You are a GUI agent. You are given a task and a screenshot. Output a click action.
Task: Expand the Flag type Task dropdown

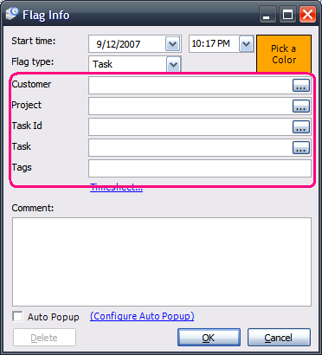[x=173, y=64]
